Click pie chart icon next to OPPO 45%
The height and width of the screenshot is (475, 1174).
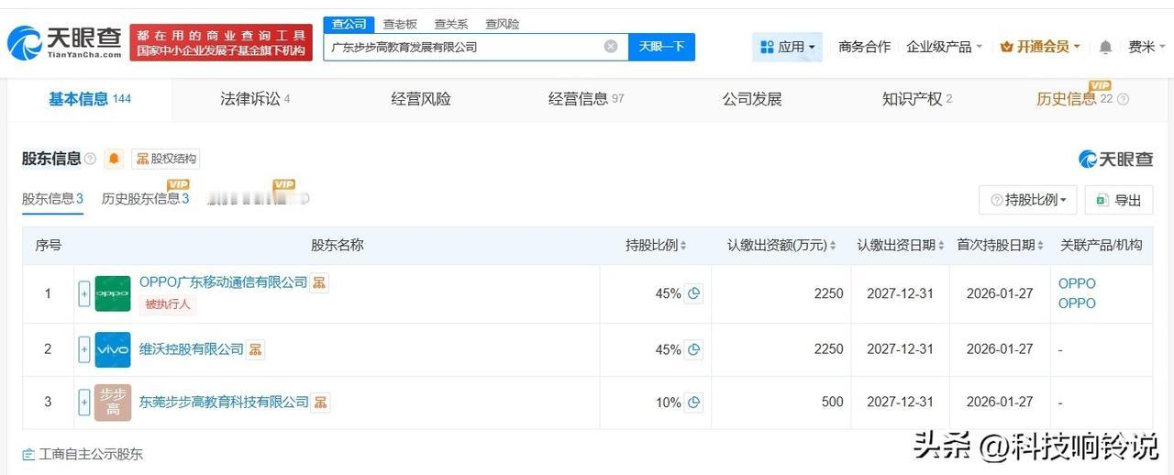tap(694, 293)
